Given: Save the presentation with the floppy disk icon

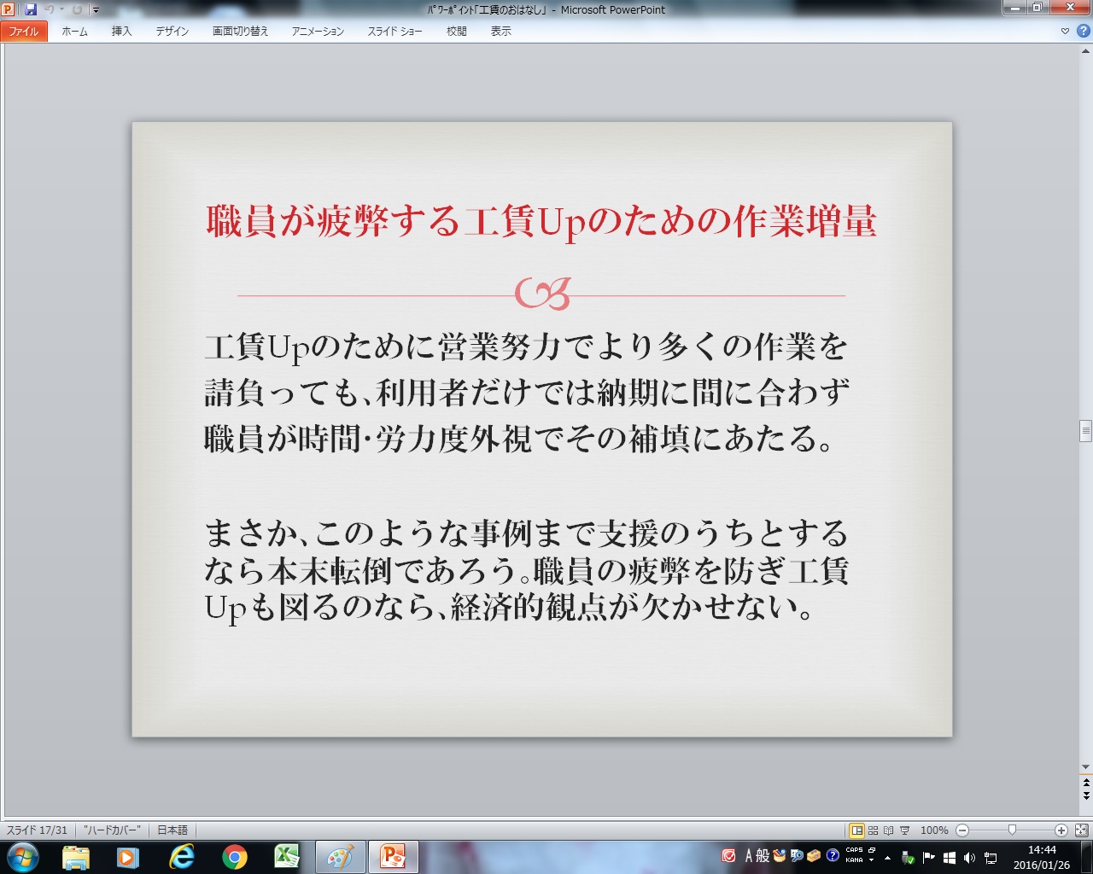Looking at the screenshot, I should click(31, 9).
